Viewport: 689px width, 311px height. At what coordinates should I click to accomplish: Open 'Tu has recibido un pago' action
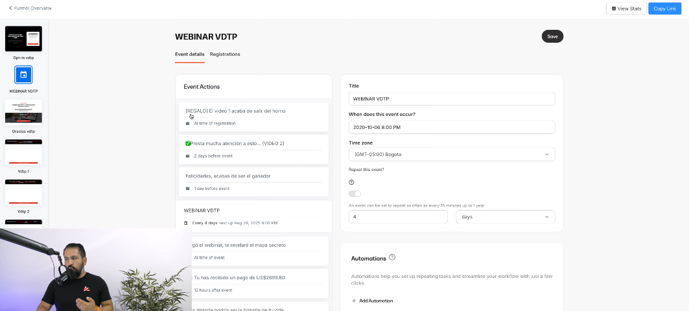259,284
